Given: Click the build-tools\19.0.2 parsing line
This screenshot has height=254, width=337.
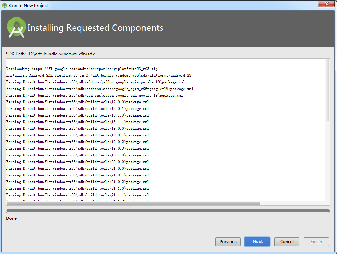Looking at the screenshot, I should click(77, 142).
